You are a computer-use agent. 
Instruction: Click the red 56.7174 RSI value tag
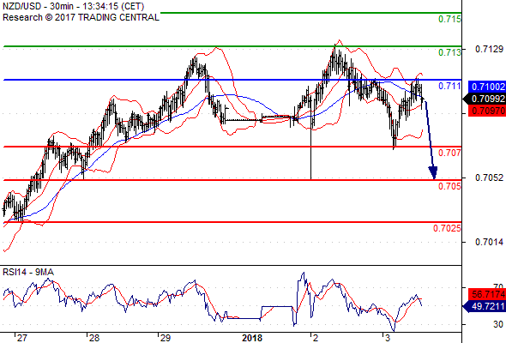[x=487, y=294]
